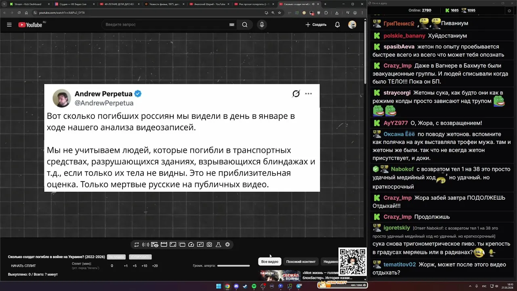Viewport: 517px width, 291px height.
Task: Open the YouTube hamburger guide menu
Action: pyautogui.click(x=9, y=25)
